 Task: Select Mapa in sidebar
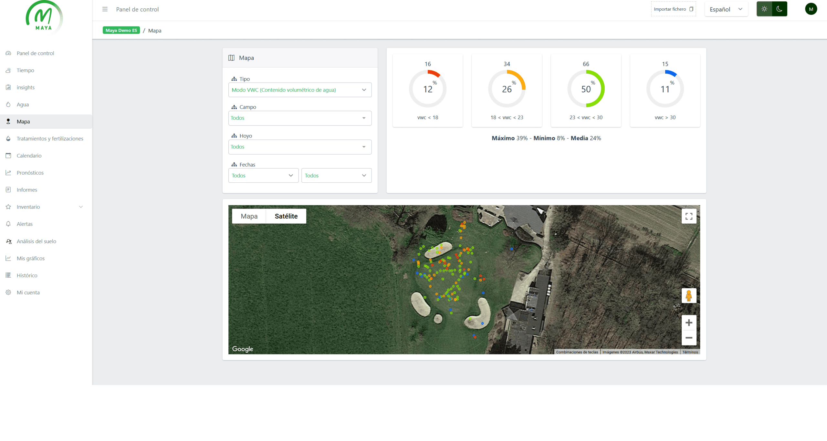pyautogui.click(x=46, y=122)
